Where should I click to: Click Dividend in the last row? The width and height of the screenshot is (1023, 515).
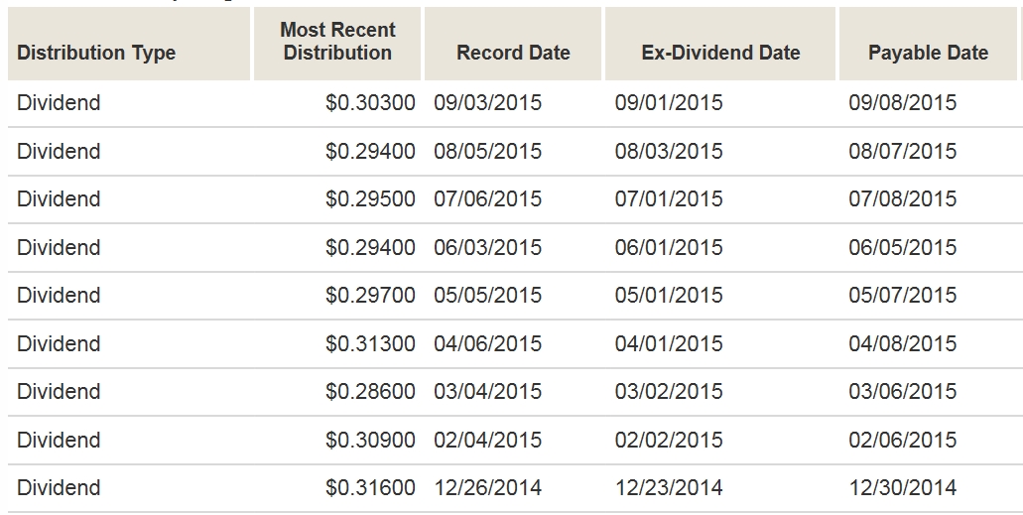tap(59, 488)
